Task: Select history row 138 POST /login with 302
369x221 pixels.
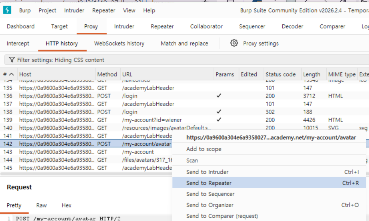Action: coord(185,112)
